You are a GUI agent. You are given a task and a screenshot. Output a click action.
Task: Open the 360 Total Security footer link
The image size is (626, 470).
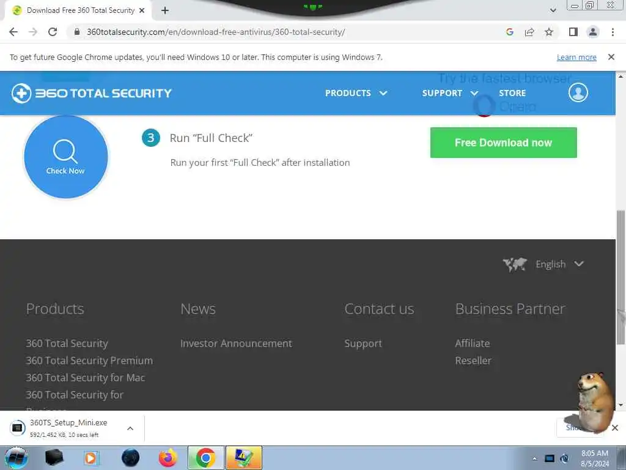point(67,343)
